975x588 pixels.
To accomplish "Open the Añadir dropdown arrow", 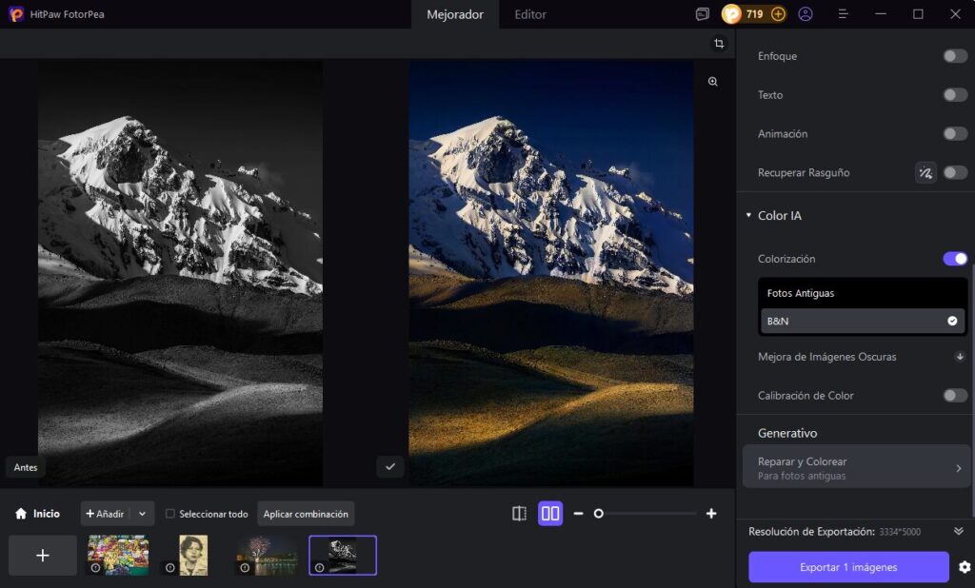I will (142, 514).
